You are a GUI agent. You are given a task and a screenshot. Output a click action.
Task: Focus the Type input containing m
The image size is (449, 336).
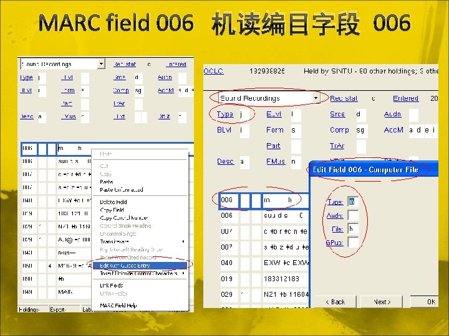(x=353, y=202)
